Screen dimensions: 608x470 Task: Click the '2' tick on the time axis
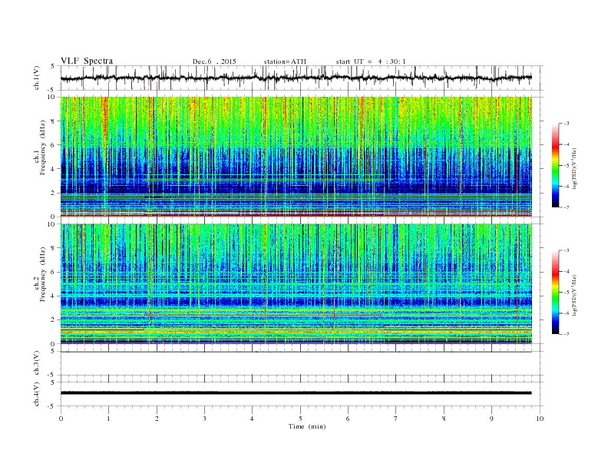tap(157, 419)
